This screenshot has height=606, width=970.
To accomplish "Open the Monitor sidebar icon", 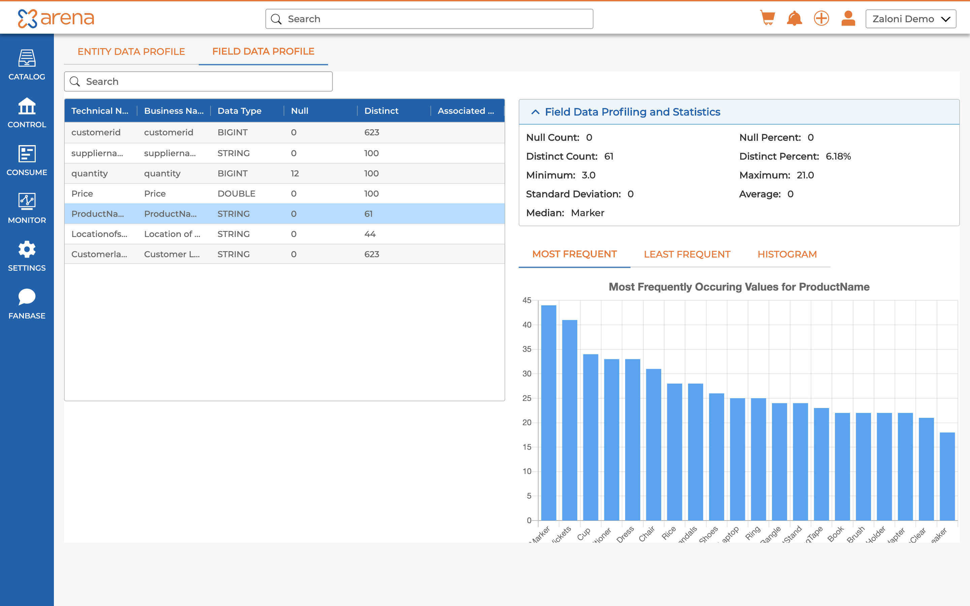I will pyautogui.click(x=27, y=208).
